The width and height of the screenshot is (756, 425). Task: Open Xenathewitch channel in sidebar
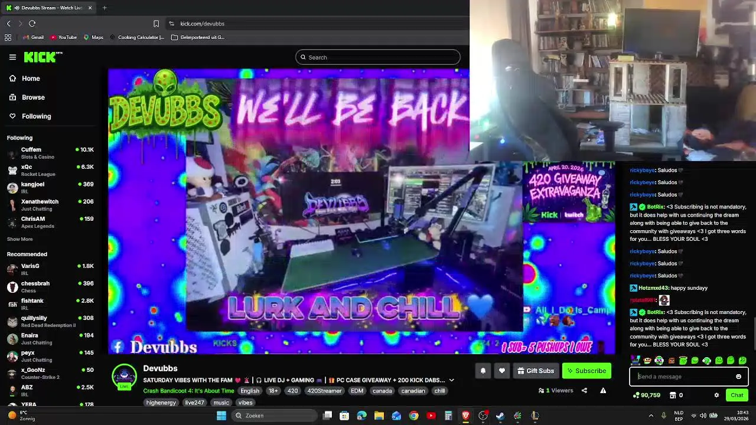[50, 205]
